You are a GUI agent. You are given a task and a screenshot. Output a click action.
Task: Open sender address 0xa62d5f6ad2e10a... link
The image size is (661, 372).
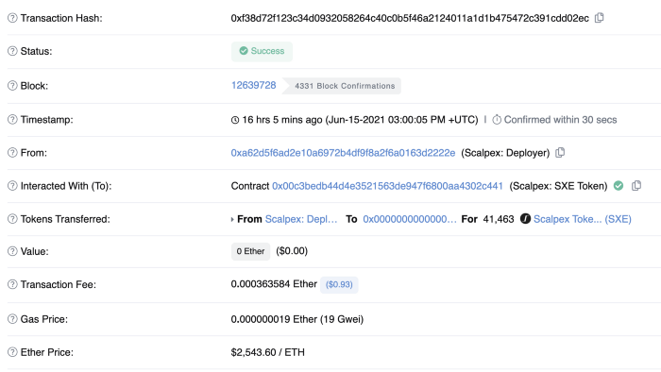point(343,153)
